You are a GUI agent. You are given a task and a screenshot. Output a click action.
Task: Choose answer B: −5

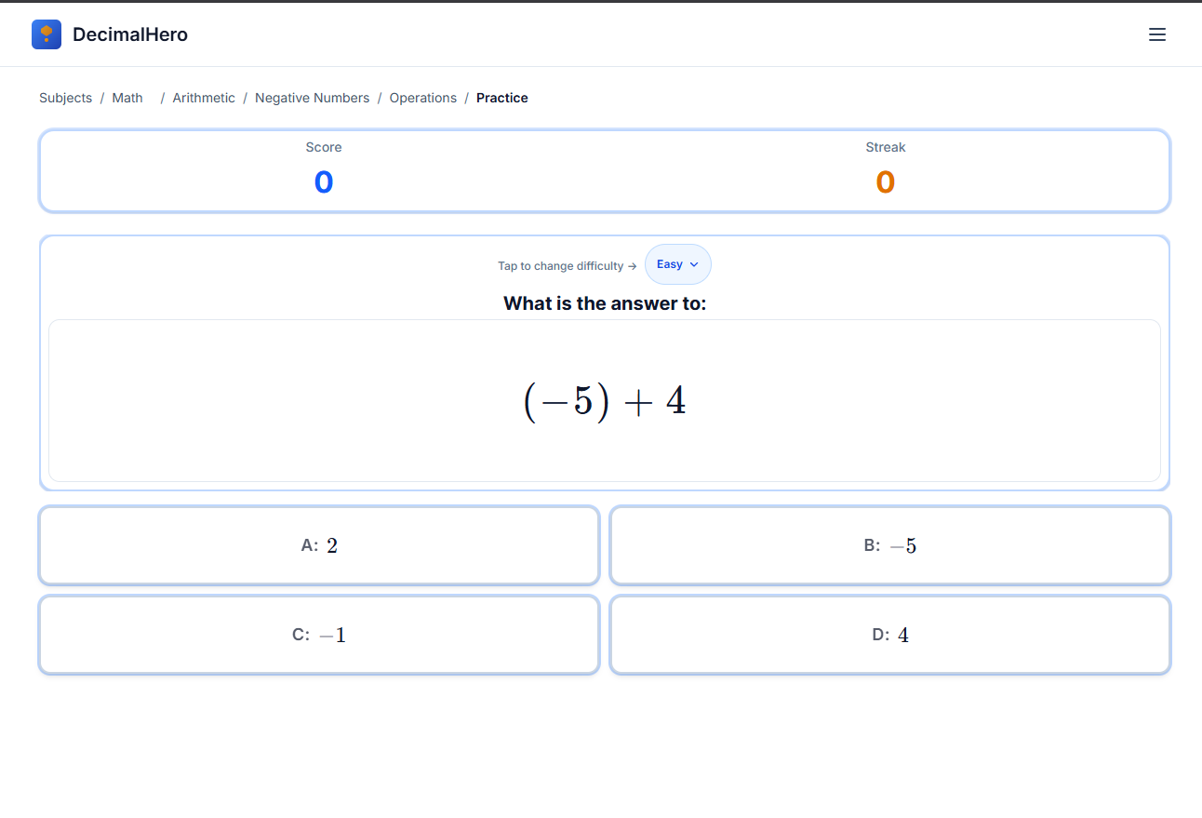[x=889, y=545]
